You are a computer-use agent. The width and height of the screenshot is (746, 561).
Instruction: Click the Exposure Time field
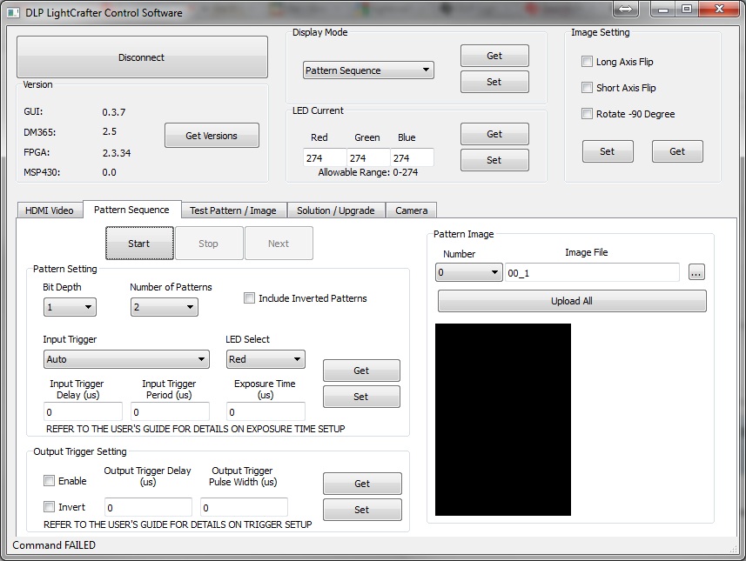pos(265,411)
